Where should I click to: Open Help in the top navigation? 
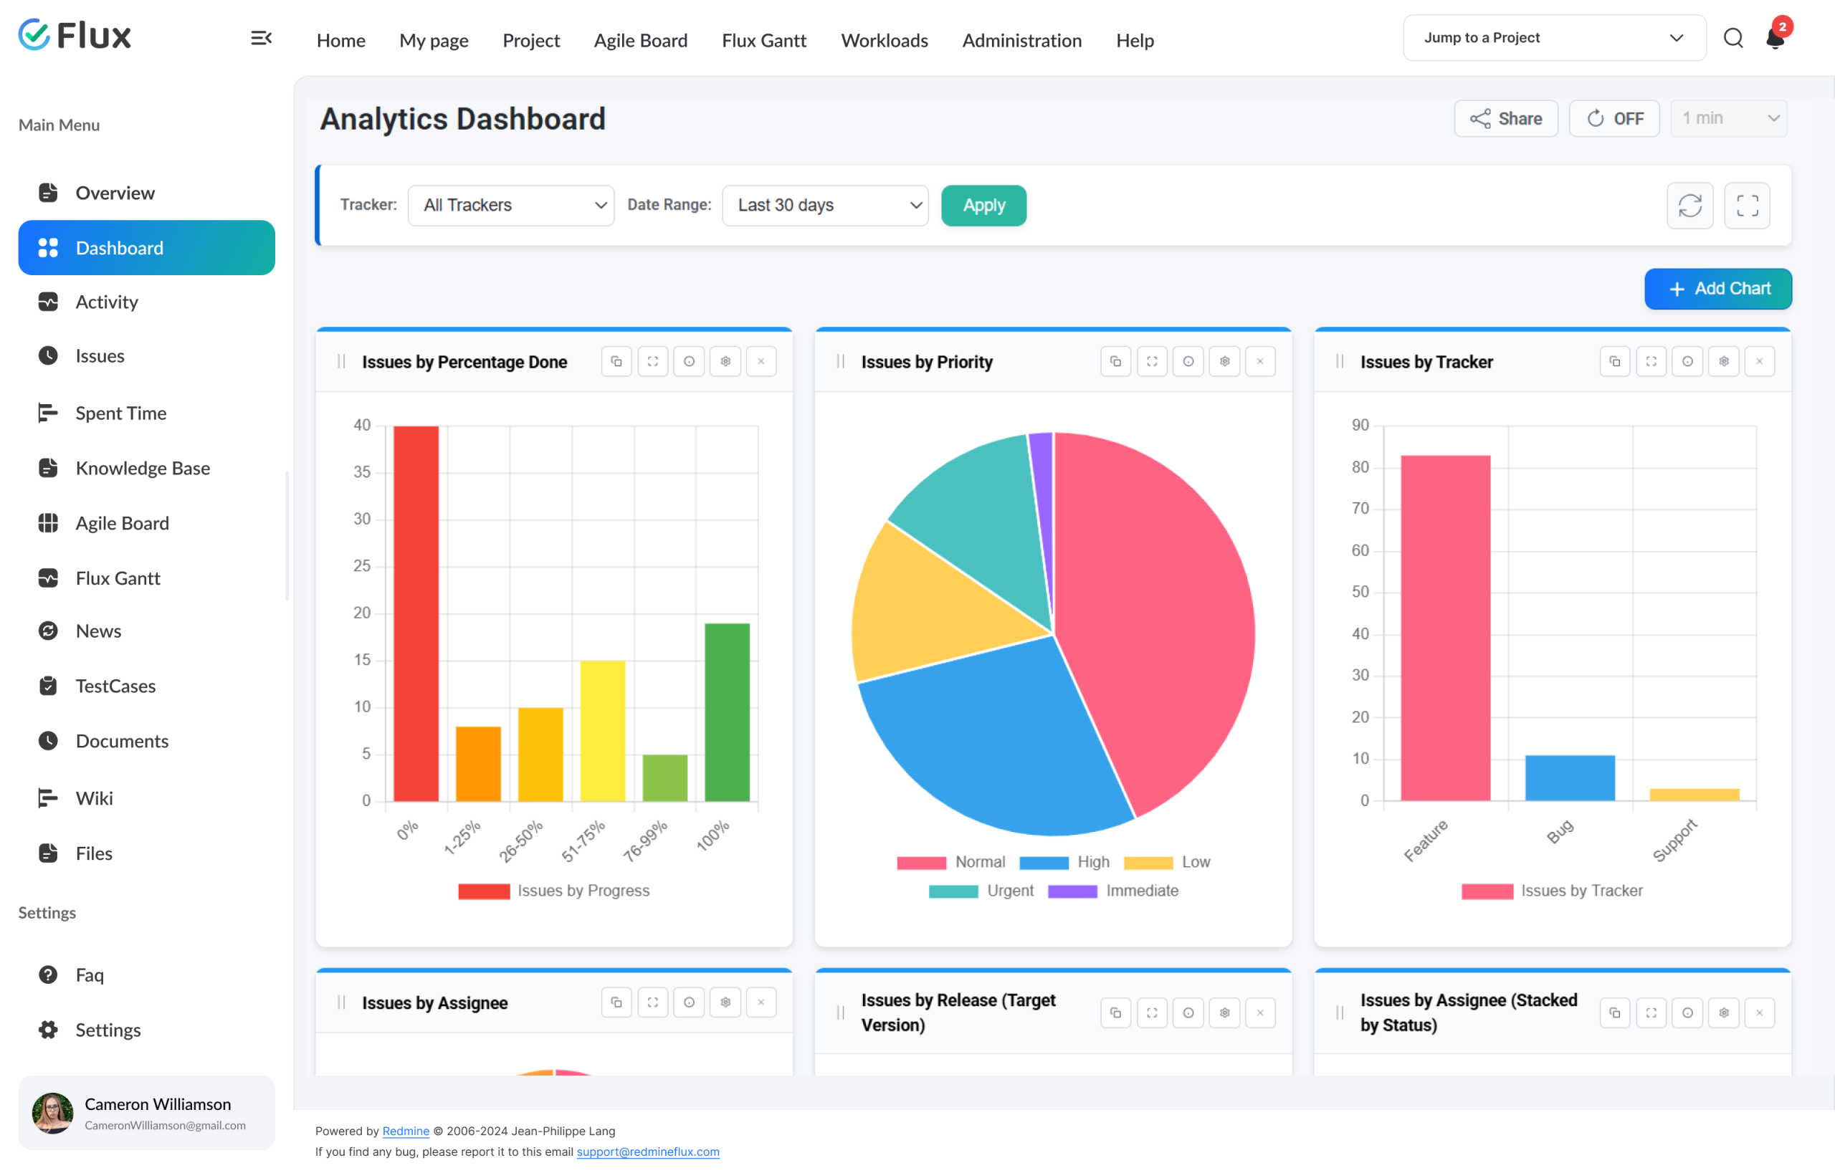pyautogui.click(x=1135, y=40)
